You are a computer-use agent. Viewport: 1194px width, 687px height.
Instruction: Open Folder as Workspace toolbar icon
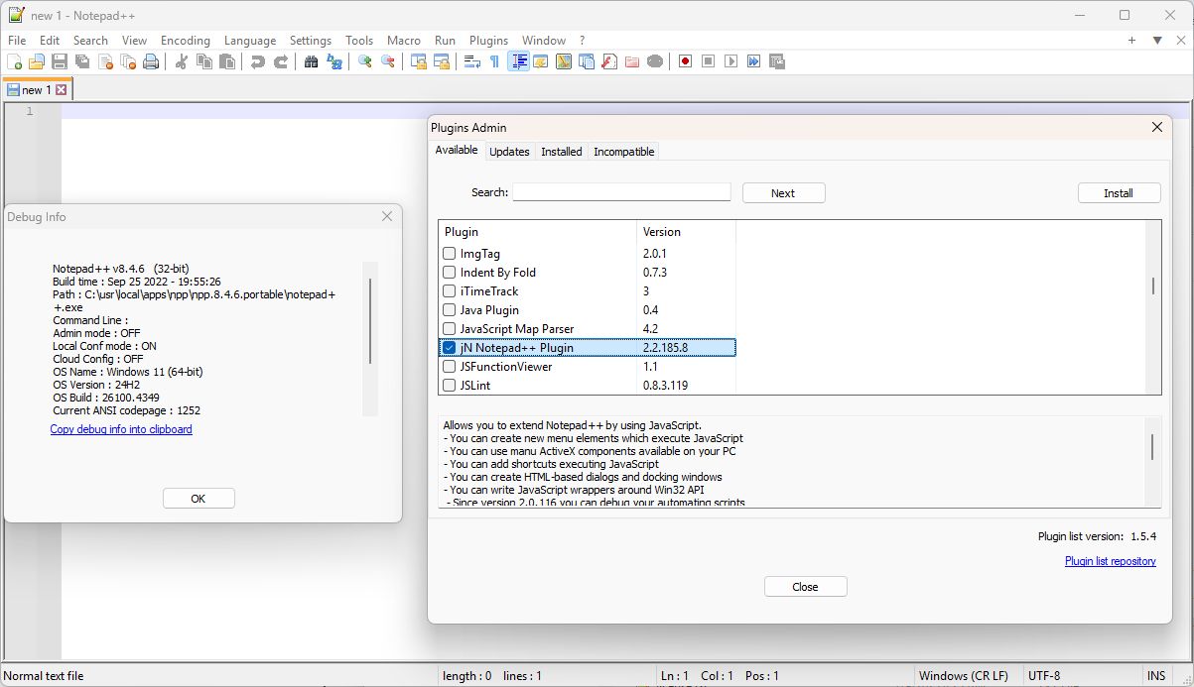pos(632,61)
